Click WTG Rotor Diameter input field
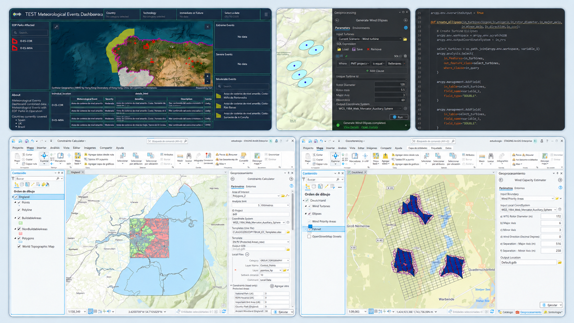The width and height of the screenshot is (574, 323). pos(551,217)
